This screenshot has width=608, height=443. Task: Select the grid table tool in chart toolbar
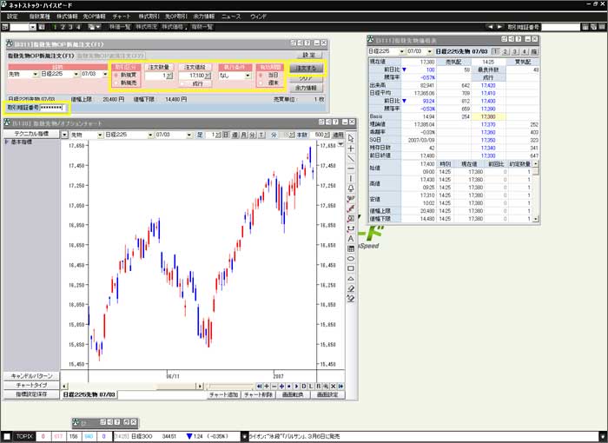pos(351,248)
